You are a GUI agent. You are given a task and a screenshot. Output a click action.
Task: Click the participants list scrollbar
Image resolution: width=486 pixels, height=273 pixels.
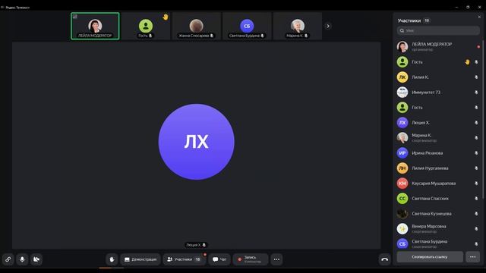483,119
